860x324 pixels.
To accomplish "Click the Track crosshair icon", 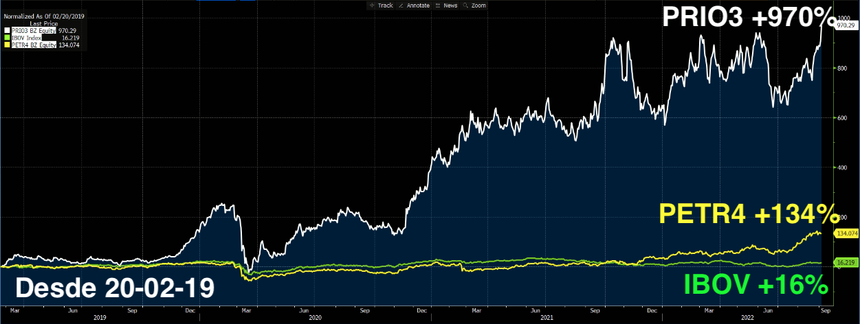I will [x=372, y=5].
